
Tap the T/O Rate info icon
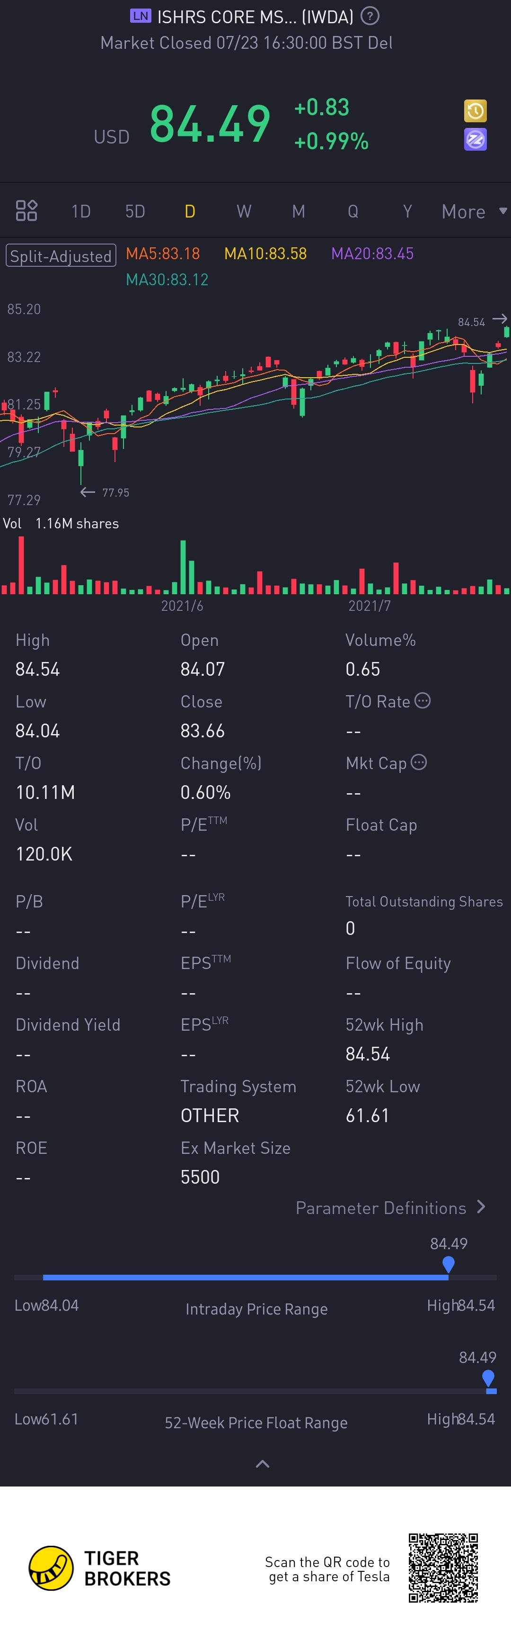(x=422, y=700)
